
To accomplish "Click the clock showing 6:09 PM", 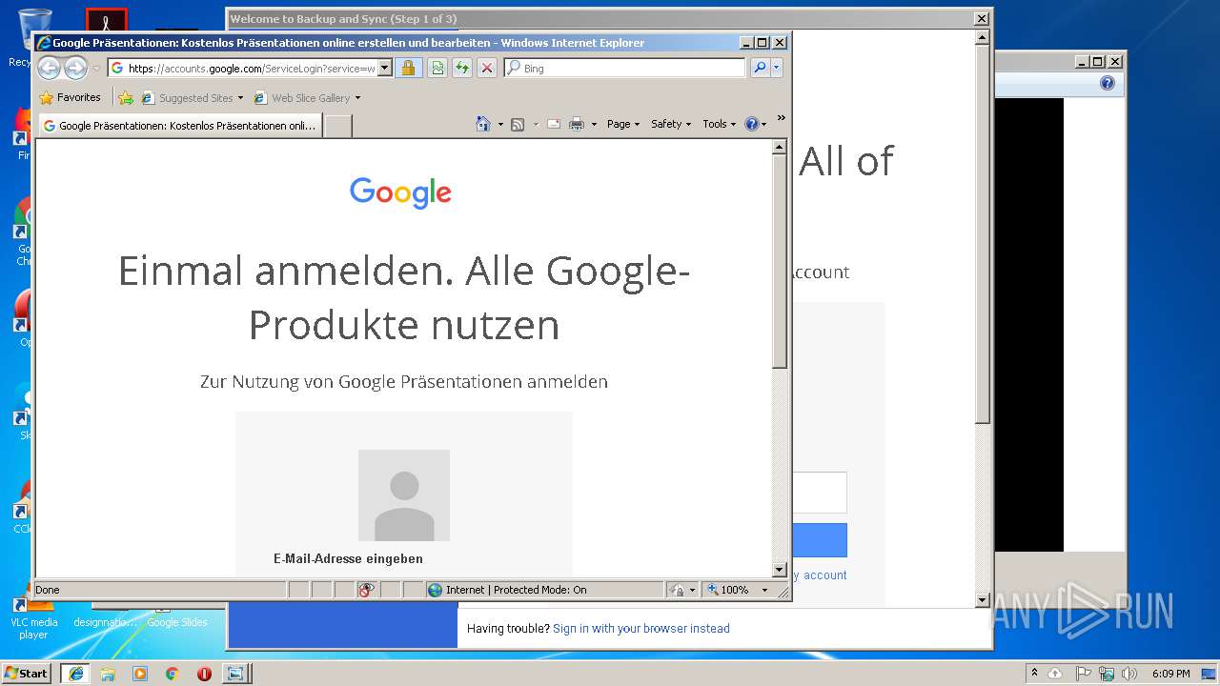I will tap(1170, 674).
